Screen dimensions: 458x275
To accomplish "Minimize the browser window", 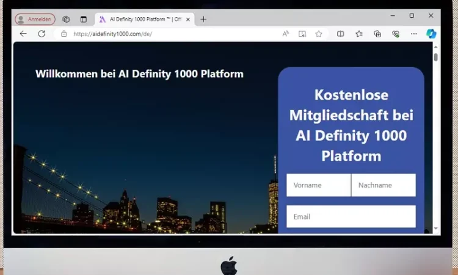I will tap(393, 15).
